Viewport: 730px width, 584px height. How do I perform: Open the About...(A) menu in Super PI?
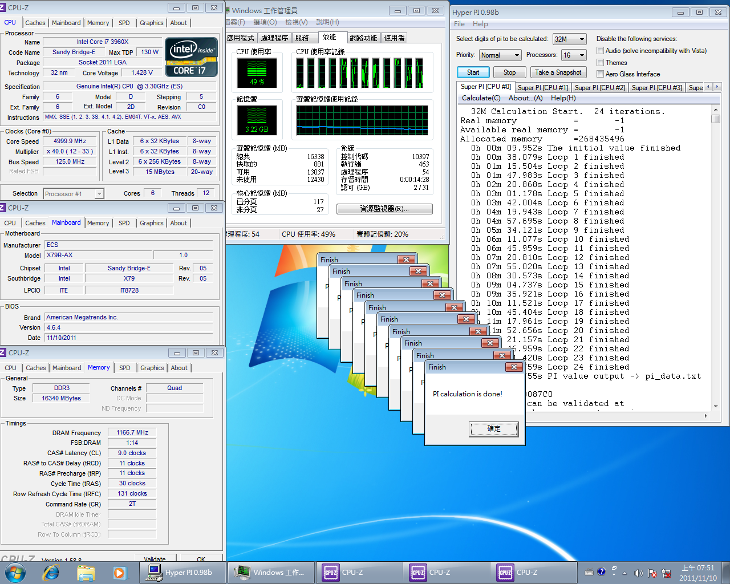point(525,98)
